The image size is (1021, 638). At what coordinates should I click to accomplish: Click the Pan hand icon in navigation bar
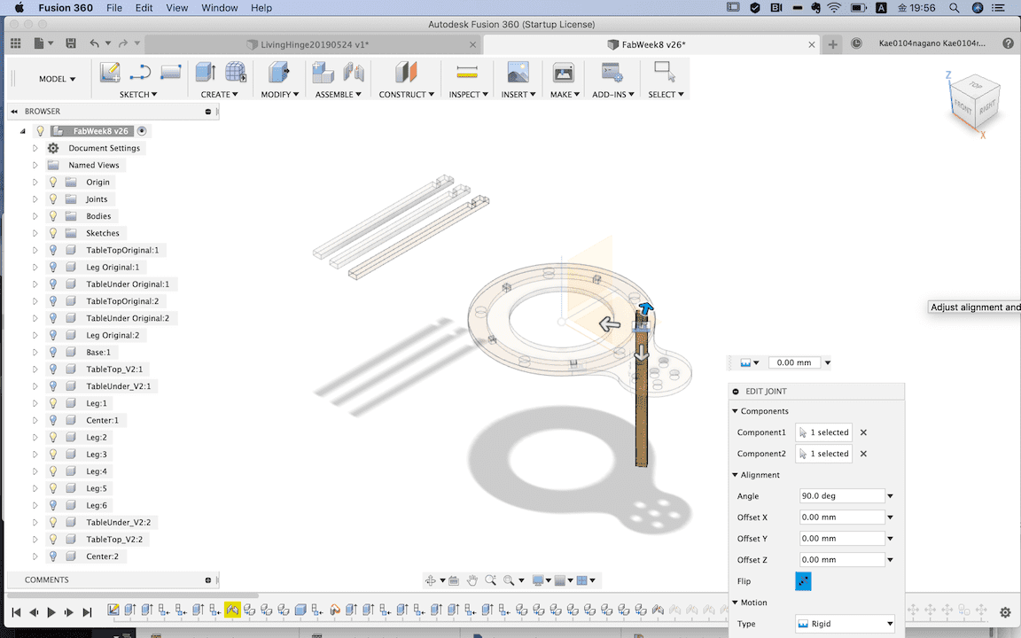pos(472,580)
